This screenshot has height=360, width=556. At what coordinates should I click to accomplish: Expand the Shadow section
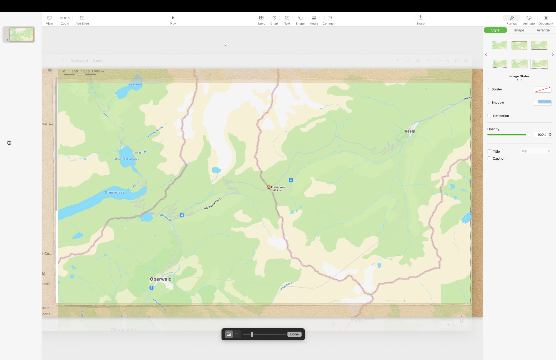tap(488, 103)
